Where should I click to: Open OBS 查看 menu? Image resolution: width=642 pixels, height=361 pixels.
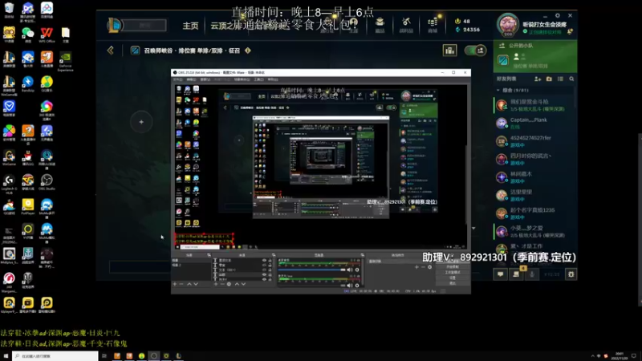tap(205, 79)
